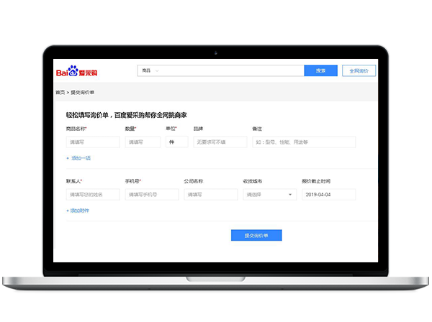Viewport: 432px width, 322px height.
Task: Click the 公司名称 input field
Action: 210,195
